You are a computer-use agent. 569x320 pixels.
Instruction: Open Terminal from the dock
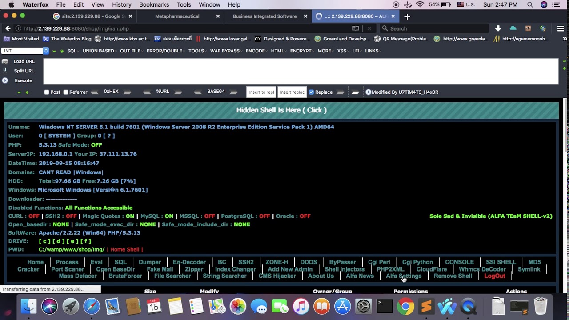[x=385, y=306]
